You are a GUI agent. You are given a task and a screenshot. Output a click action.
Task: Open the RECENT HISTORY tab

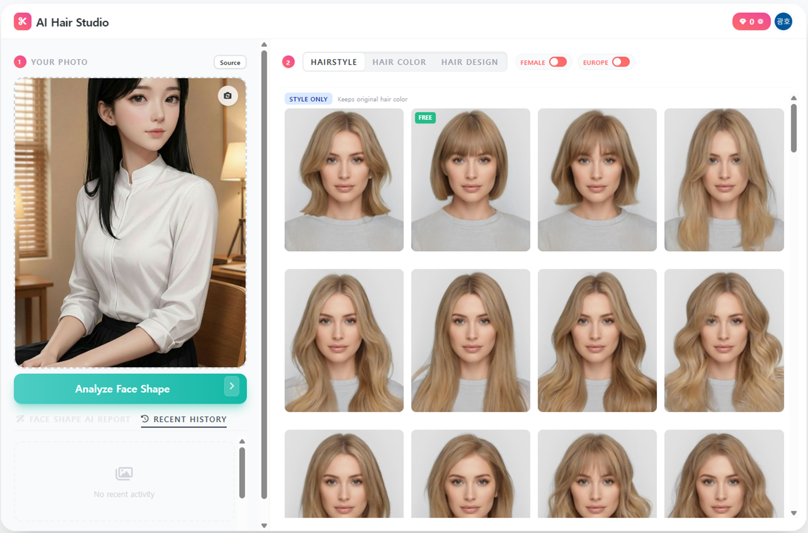coord(184,419)
